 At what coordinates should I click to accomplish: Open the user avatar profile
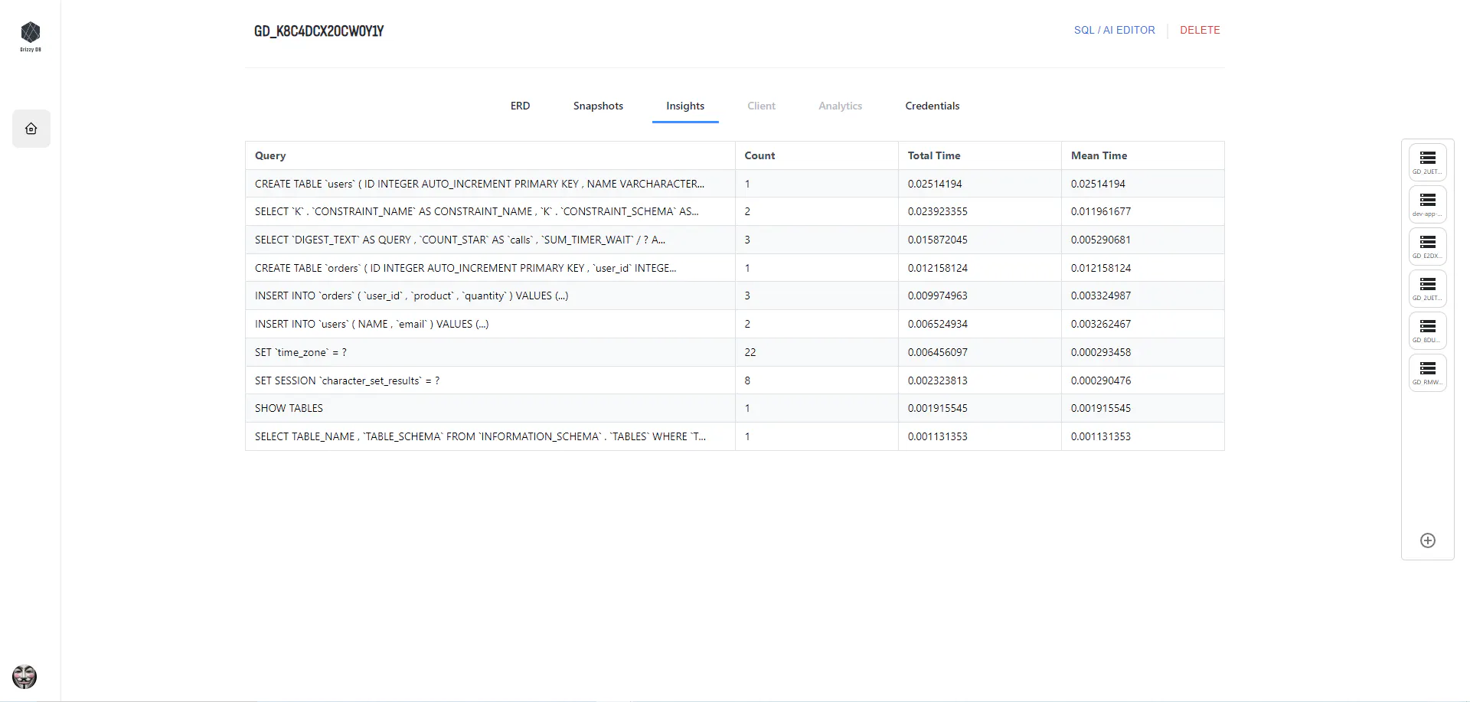click(24, 677)
